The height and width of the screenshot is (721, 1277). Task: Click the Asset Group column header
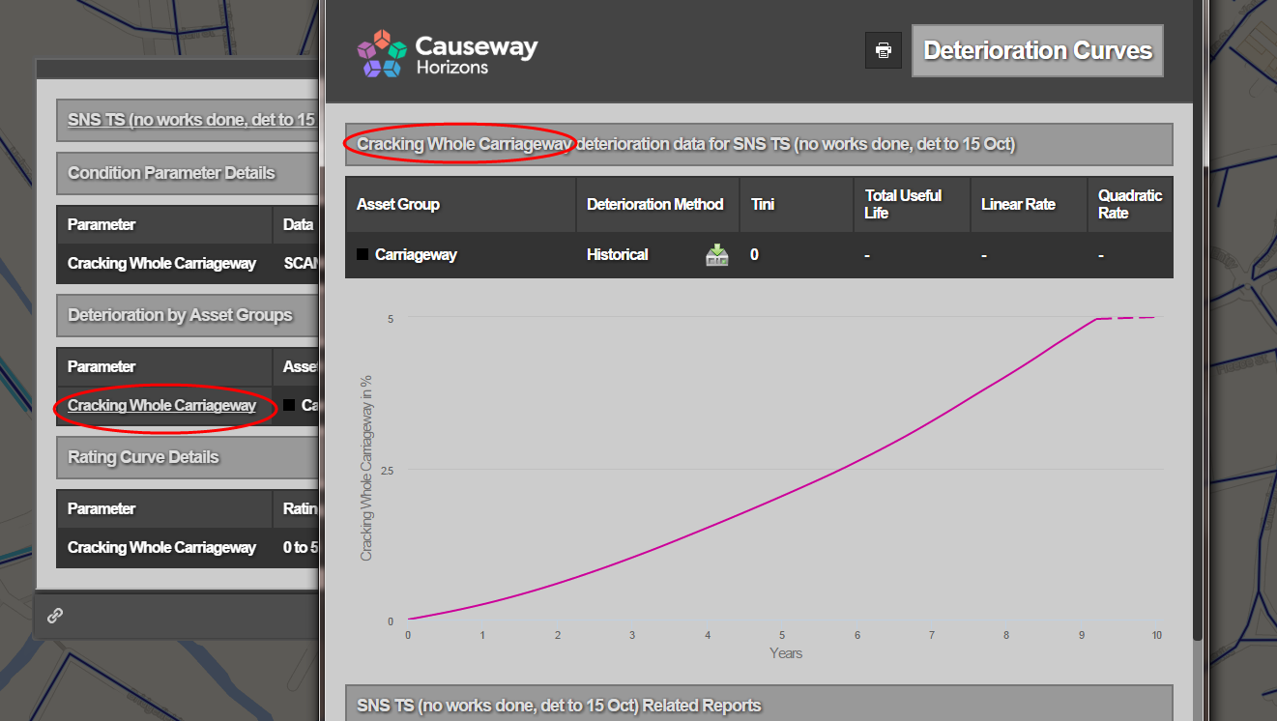(398, 205)
